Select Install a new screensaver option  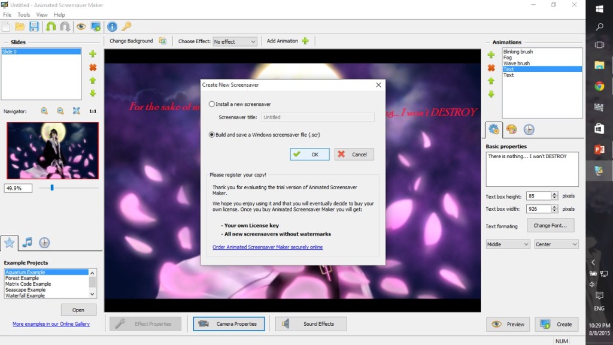tap(211, 104)
